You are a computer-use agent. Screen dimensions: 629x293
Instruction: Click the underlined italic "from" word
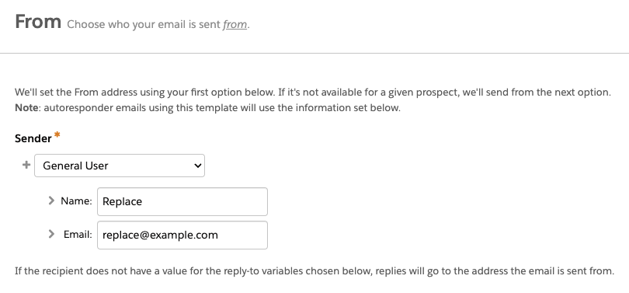(x=235, y=25)
